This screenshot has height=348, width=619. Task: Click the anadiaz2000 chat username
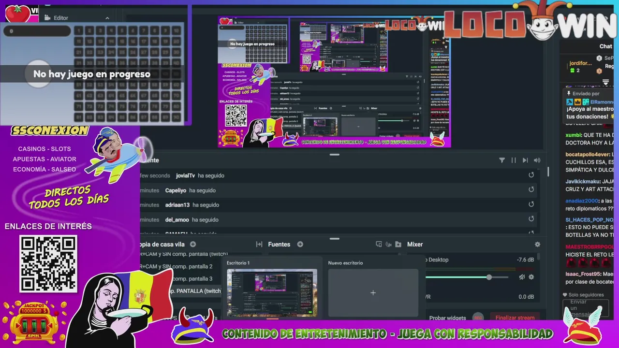(x=582, y=201)
